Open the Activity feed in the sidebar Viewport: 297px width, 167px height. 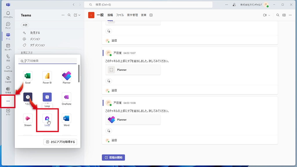tap(8, 14)
